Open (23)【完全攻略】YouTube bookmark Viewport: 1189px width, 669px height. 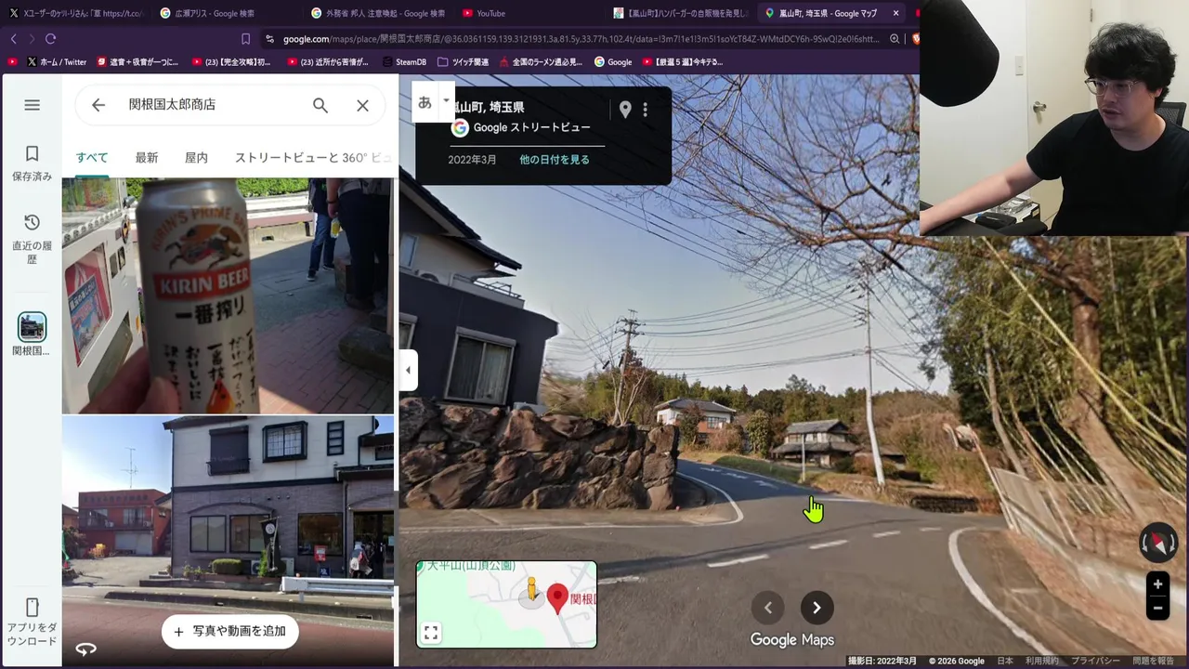(231, 62)
